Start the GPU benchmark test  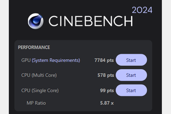coord(131,60)
